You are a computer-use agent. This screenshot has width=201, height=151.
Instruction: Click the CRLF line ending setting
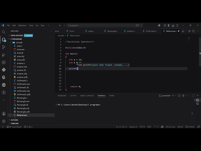[x=149, y=127]
